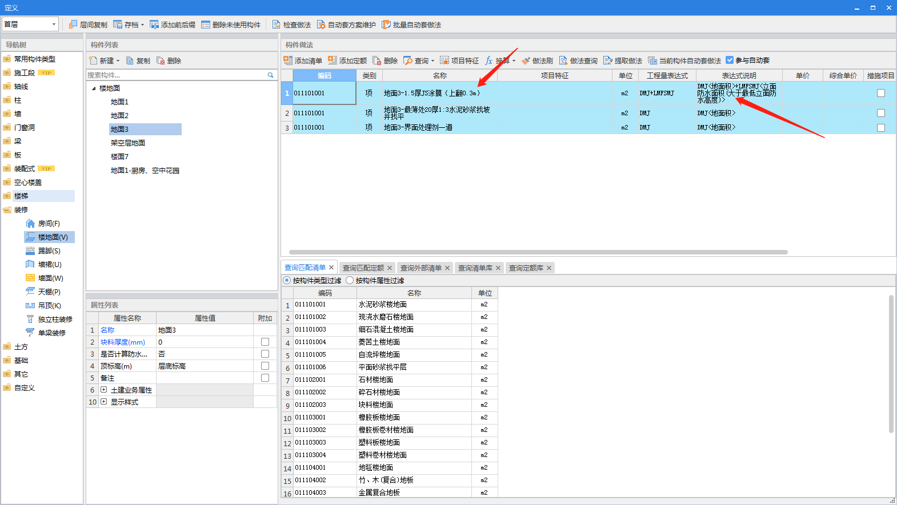Click 当前构件自动套做法 icon
Image resolution: width=897 pixels, height=505 pixels.
[652, 60]
